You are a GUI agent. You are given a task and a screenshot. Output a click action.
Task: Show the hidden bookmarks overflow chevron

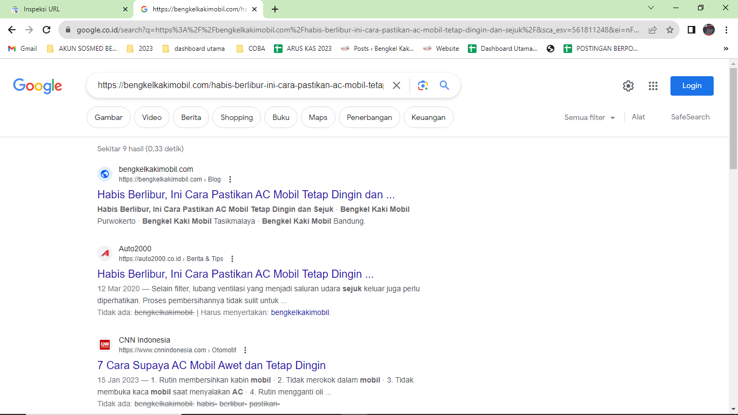coord(726,49)
